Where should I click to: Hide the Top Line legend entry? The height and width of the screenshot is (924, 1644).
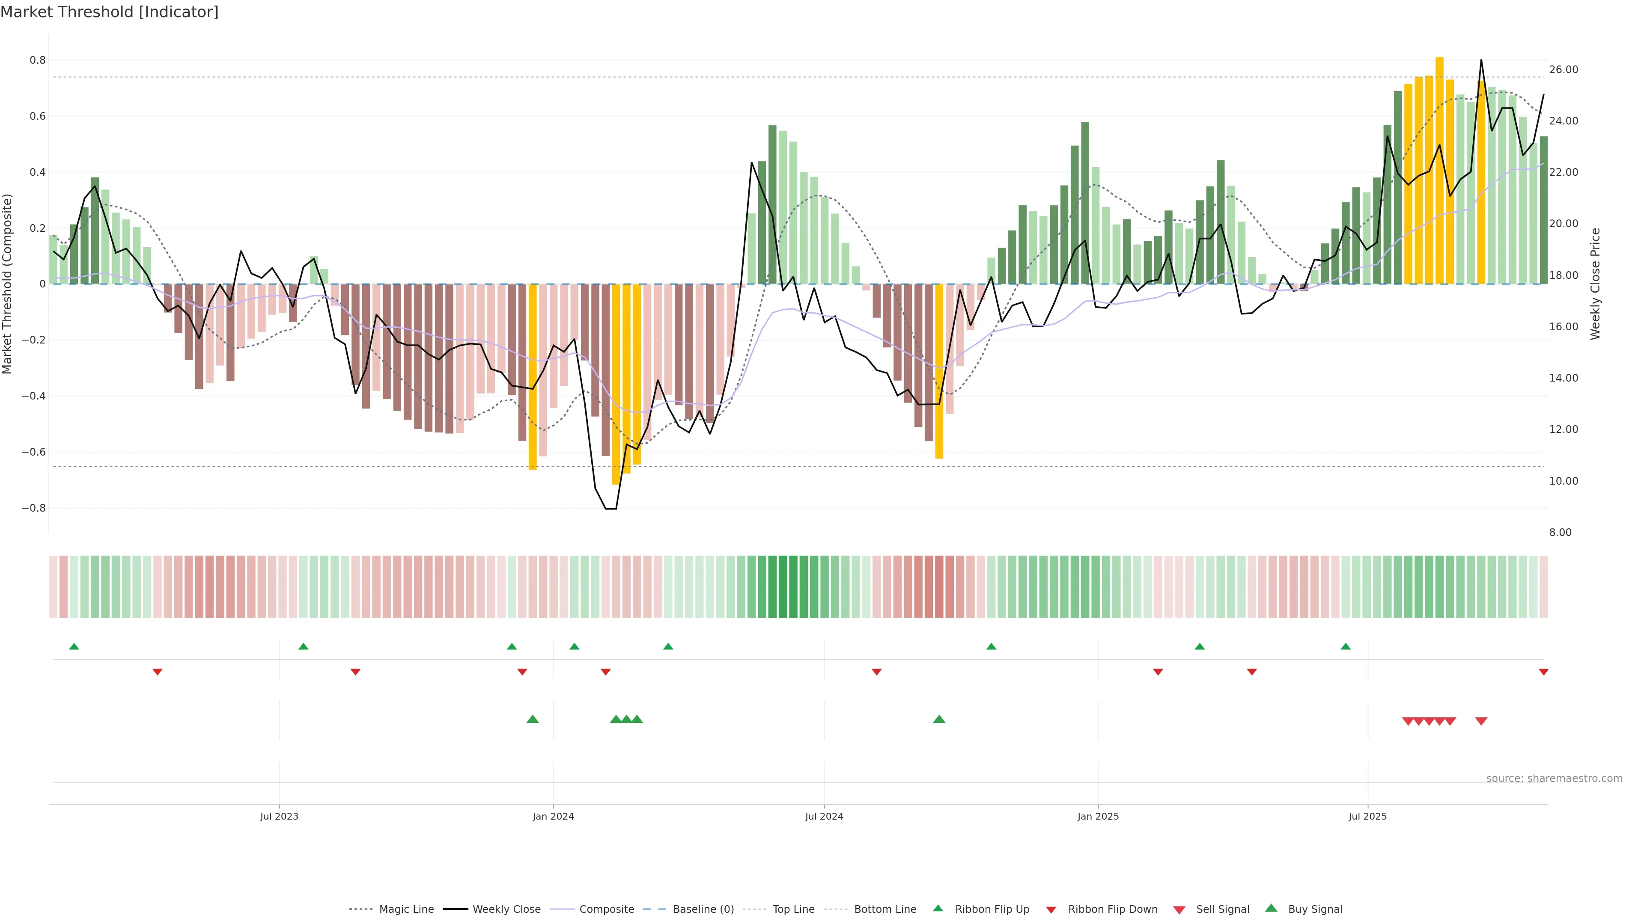pos(793,909)
